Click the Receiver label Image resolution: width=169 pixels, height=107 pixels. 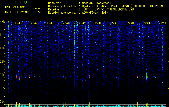point(55,9)
